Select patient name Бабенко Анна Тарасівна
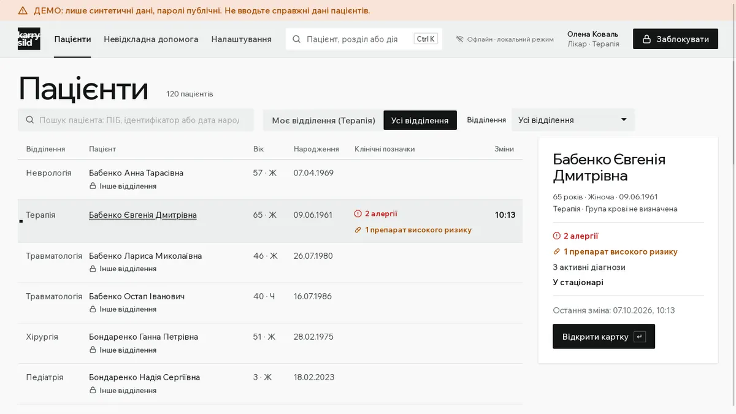 coord(136,173)
